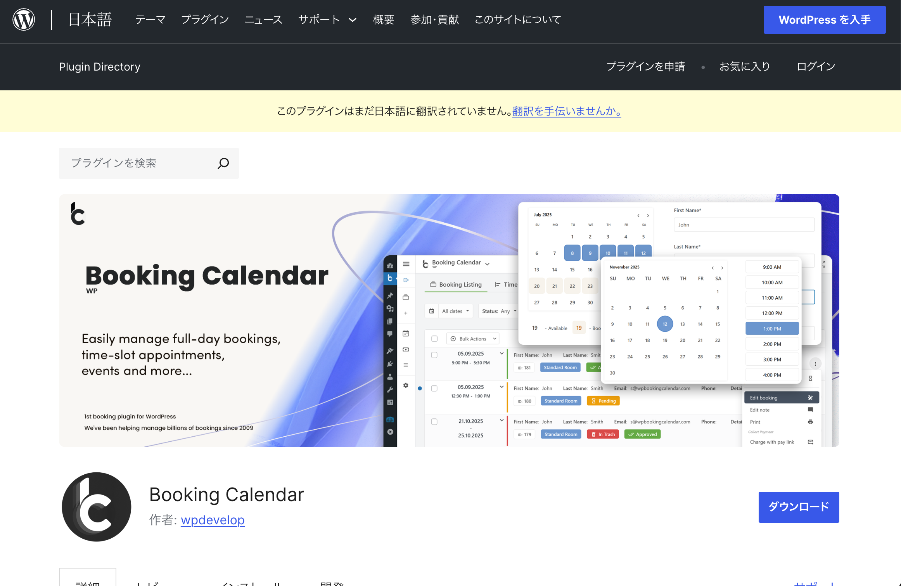The image size is (901, 586).
Task: Tick checkbox for booking 21.10.2025 in banner
Action: tap(434, 422)
